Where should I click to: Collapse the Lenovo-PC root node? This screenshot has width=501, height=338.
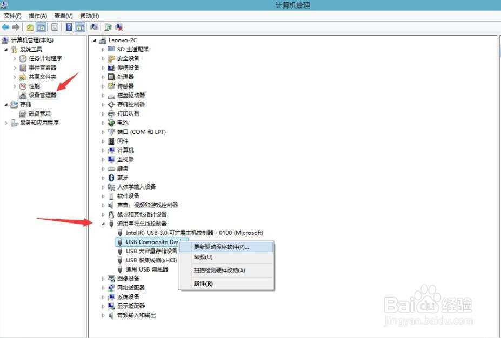(94, 40)
